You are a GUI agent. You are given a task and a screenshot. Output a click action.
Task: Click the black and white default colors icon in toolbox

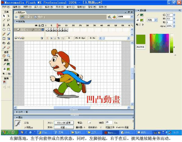pos(4,74)
